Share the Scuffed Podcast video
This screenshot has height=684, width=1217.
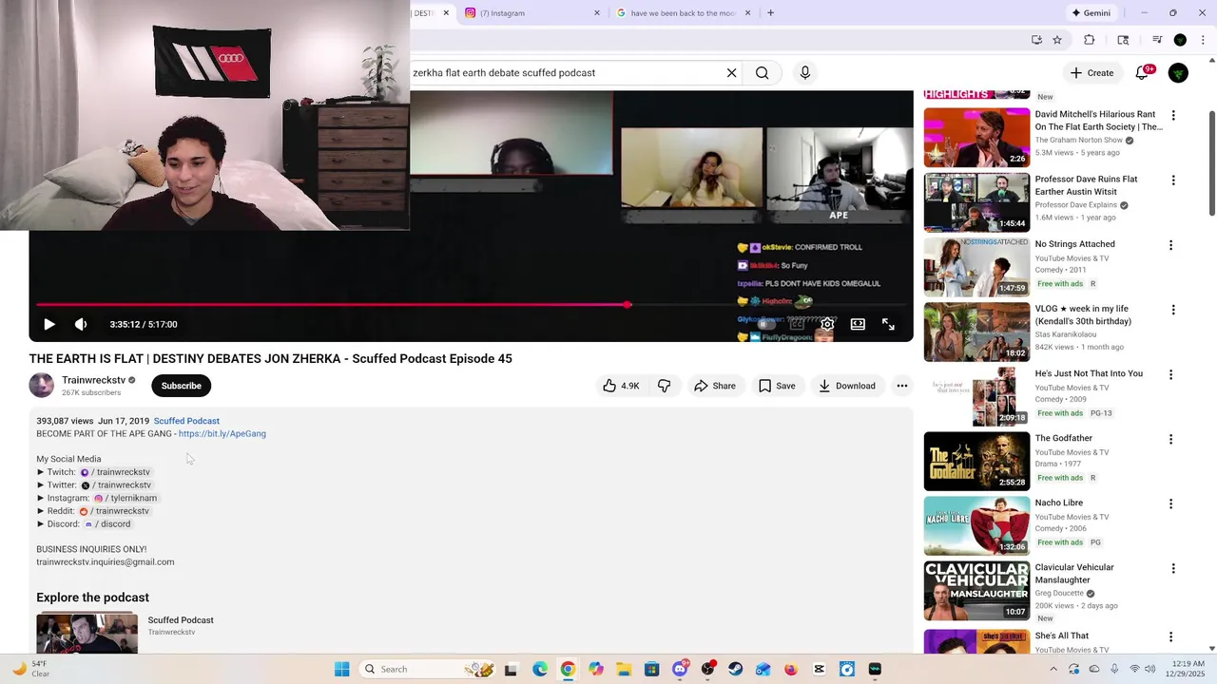[x=714, y=386]
